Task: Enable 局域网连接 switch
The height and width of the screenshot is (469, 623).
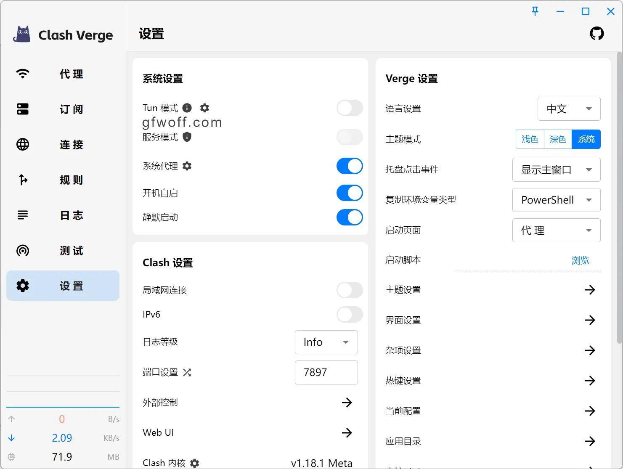Action: pos(350,290)
